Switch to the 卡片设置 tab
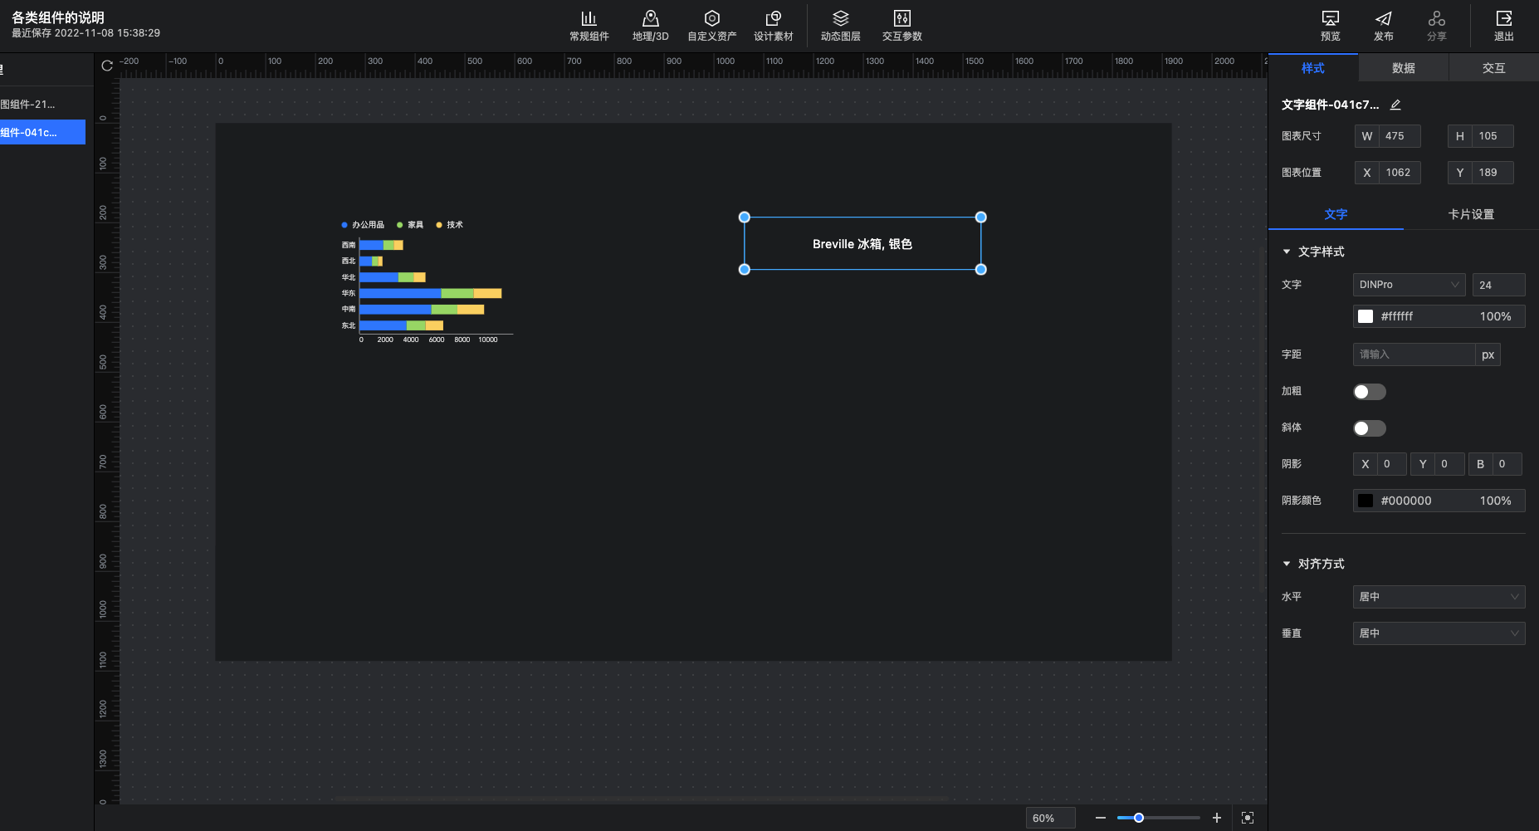 1470,214
